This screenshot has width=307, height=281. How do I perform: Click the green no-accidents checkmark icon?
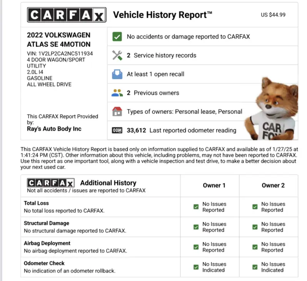pyautogui.click(x=117, y=37)
